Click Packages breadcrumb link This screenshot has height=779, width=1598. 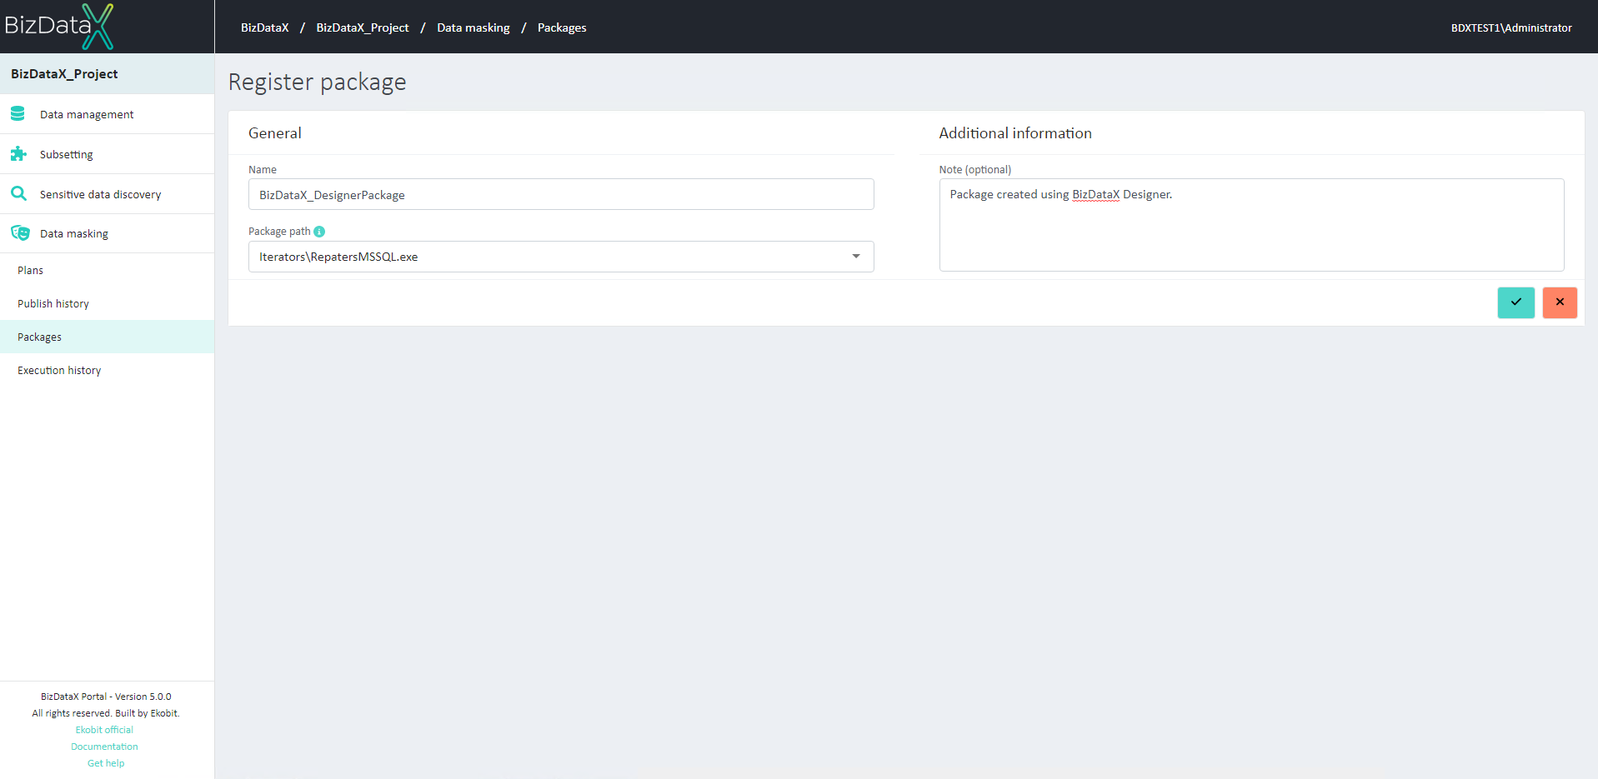tap(562, 27)
